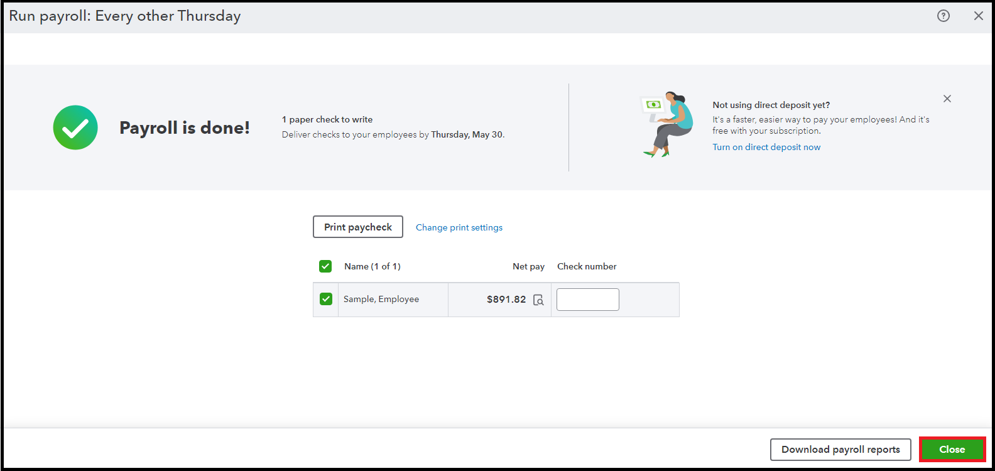Close the Run payroll window with X
995x471 pixels.
click(x=979, y=16)
